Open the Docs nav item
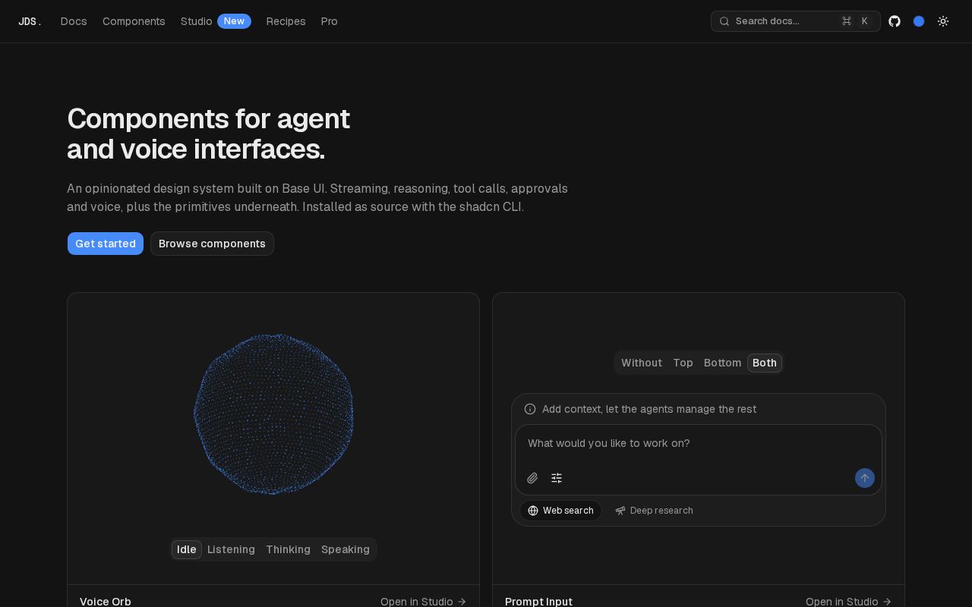This screenshot has height=607, width=972. coord(74,21)
